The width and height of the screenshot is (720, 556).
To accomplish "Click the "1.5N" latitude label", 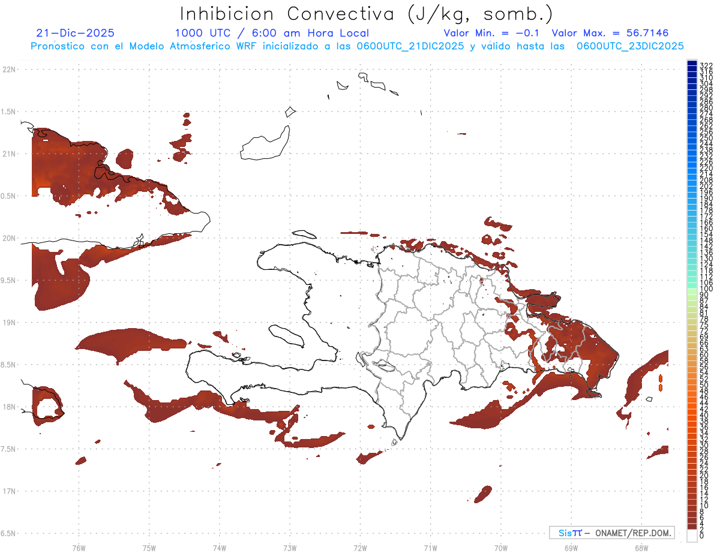I will (9, 112).
